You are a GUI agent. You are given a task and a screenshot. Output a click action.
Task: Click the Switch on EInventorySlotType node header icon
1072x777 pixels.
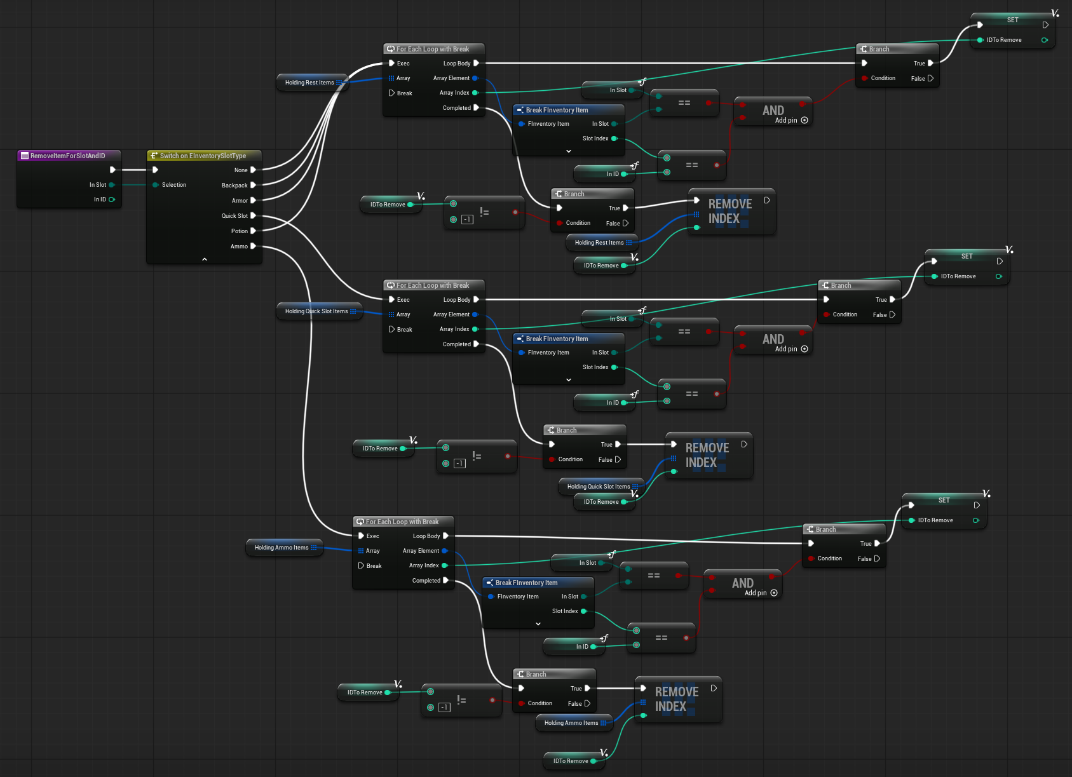[x=154, y=156]
